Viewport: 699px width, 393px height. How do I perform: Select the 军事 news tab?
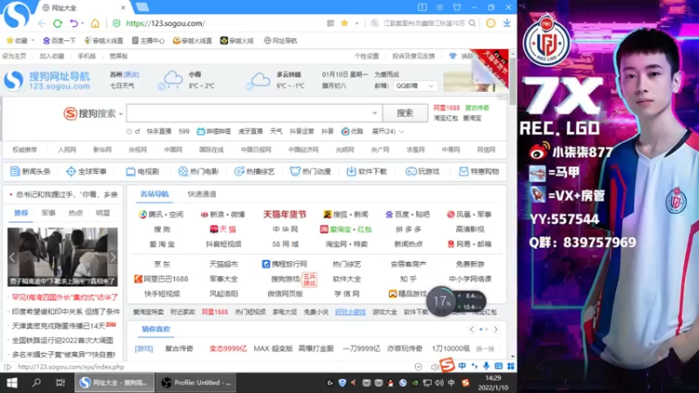[x=48, y=213]
